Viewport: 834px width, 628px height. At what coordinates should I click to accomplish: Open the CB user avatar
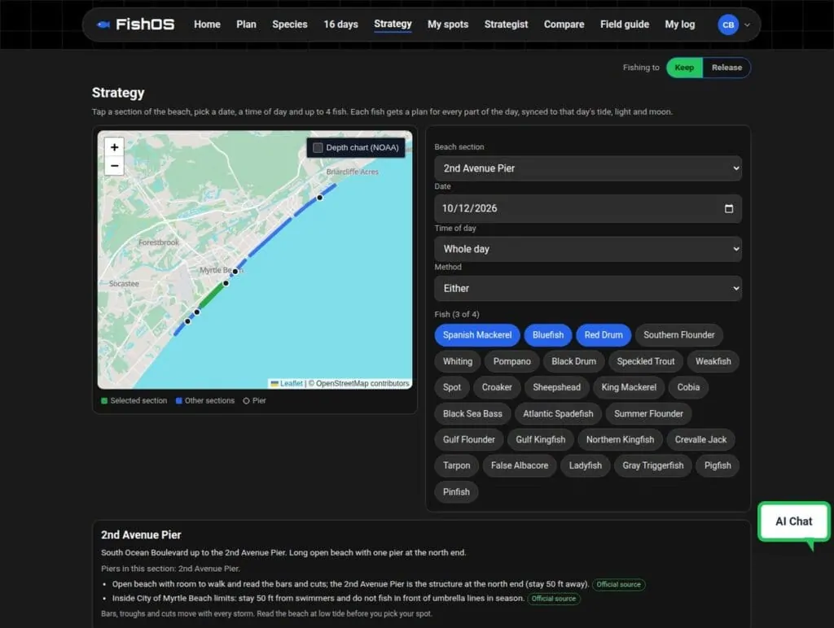click(727, 24)
